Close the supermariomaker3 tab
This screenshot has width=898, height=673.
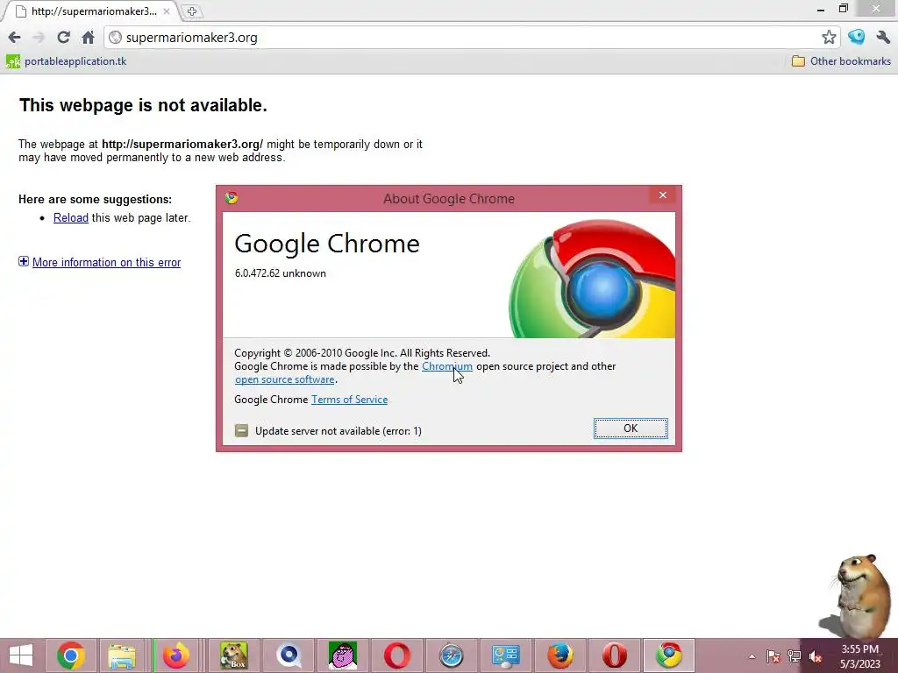(x=167, y=11)
